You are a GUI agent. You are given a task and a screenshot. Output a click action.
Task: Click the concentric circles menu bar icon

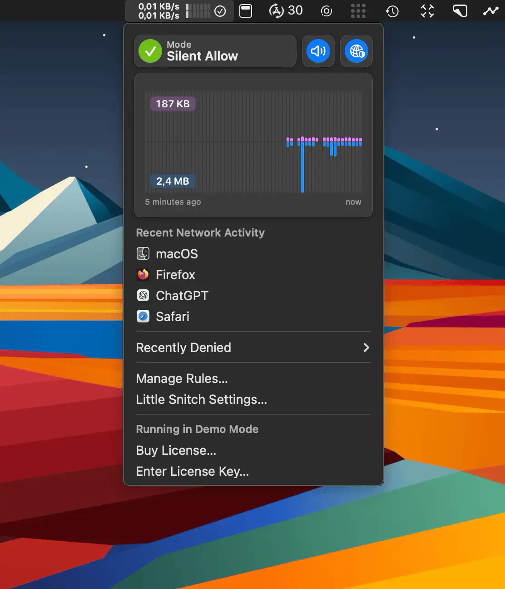click(x=326, y=11)
